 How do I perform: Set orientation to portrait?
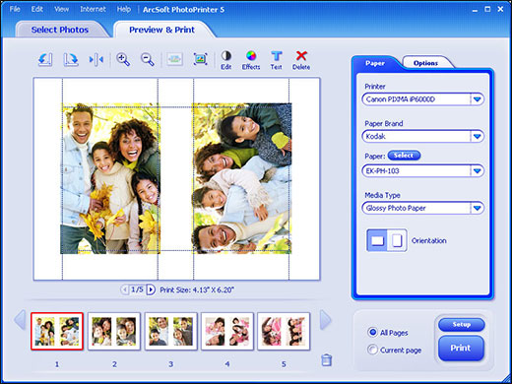click(397, 240)
